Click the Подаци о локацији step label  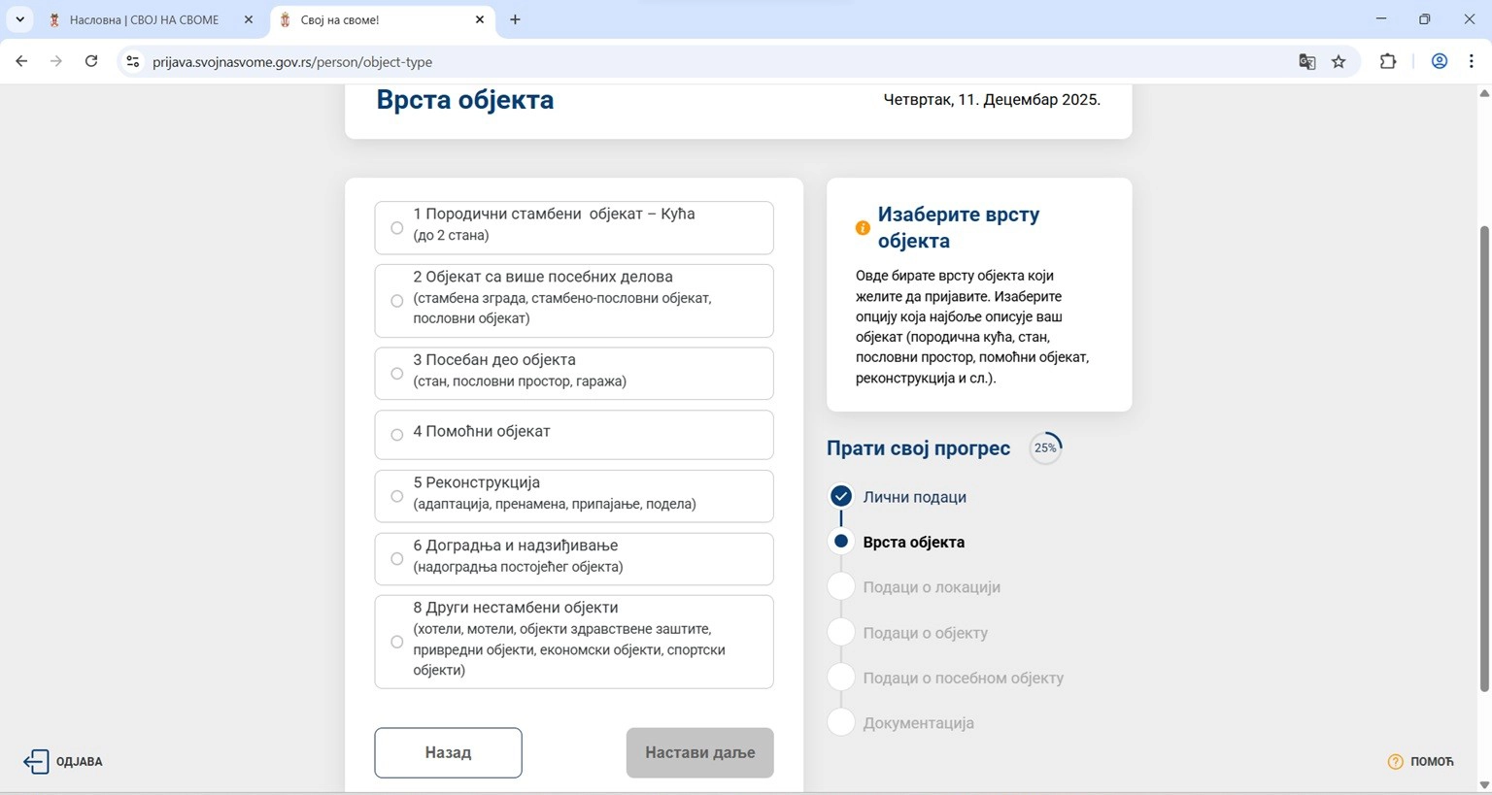click(x=932, y=587)
